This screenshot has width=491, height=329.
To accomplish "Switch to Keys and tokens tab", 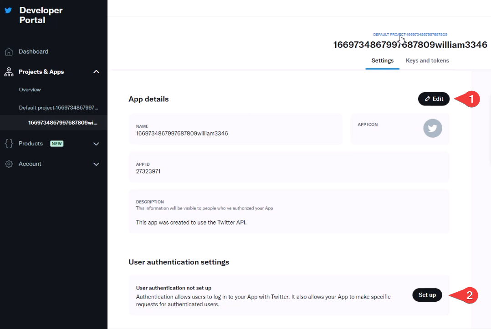I will click(427, 60).
